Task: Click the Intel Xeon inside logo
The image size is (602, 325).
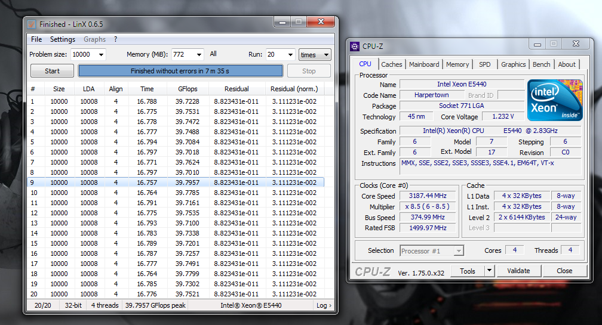Action: [x=555, y=100]
